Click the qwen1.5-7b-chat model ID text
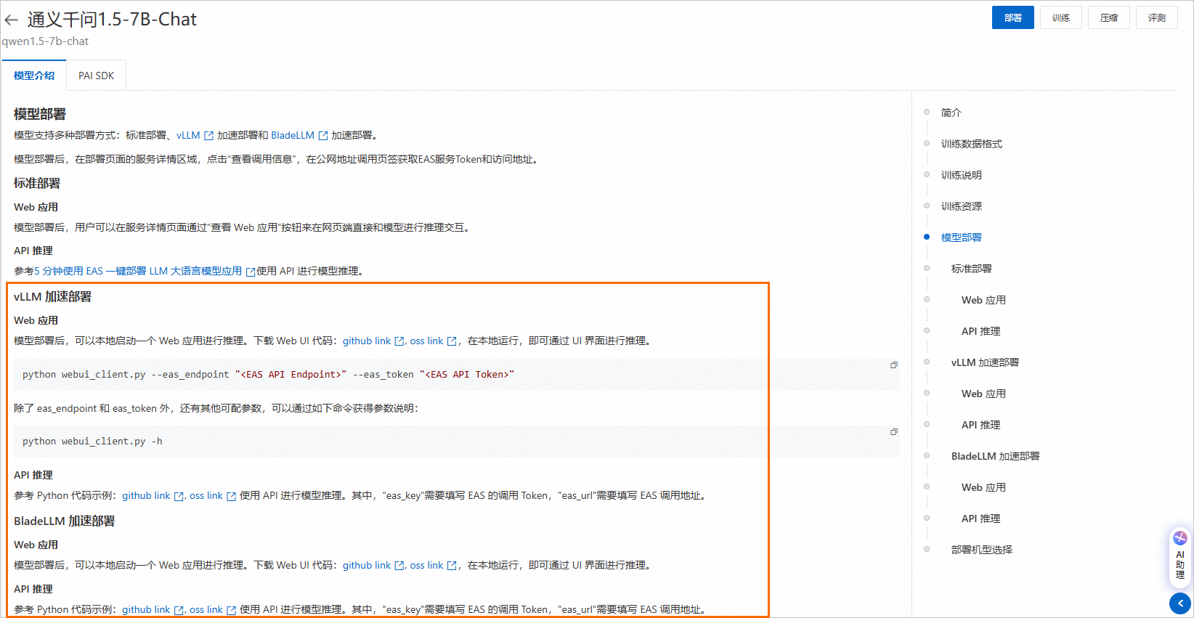Image resolution: width=1194 pixels, height=618 pixels. tap(45, 41)
